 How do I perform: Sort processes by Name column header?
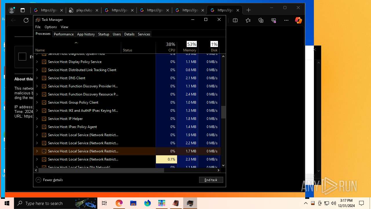[77, 47]
